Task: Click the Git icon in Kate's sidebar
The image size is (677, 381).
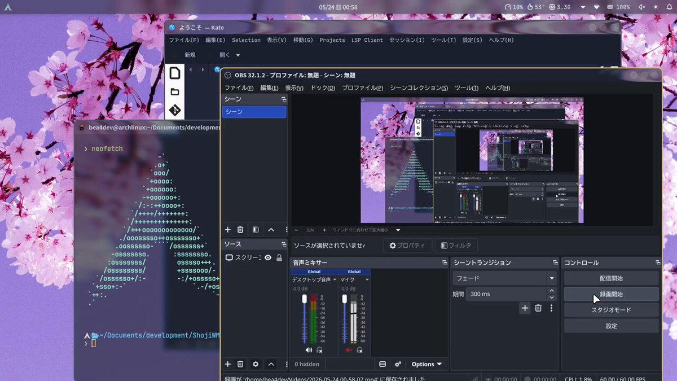Action: point(175,110)
